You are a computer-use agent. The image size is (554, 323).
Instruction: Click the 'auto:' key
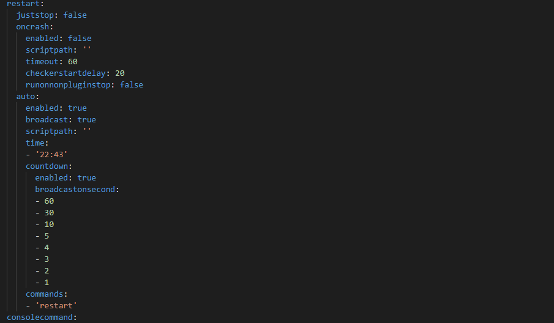pos(28,97)
